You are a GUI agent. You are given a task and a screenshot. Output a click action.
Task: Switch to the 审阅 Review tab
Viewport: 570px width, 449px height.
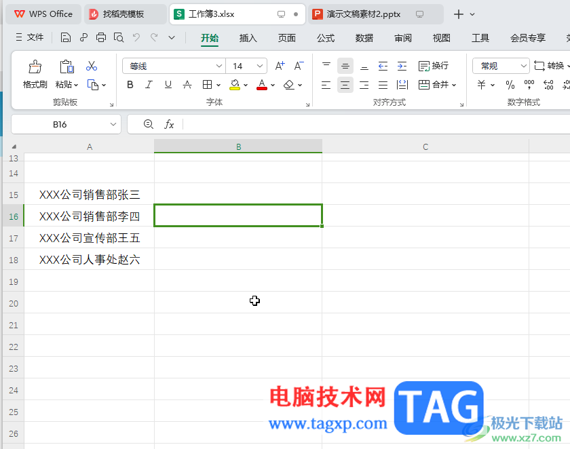click(403, 38)
